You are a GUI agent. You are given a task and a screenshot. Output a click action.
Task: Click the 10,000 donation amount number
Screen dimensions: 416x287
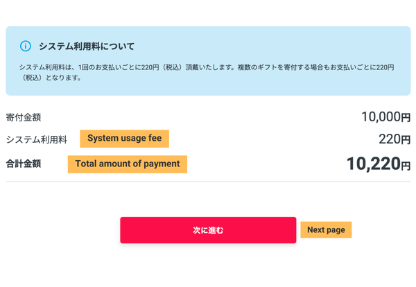tap(381, 116)
